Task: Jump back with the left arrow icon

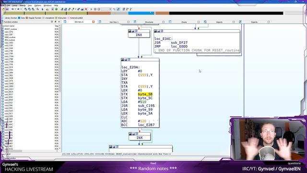Action: click(x=13, y=9)
